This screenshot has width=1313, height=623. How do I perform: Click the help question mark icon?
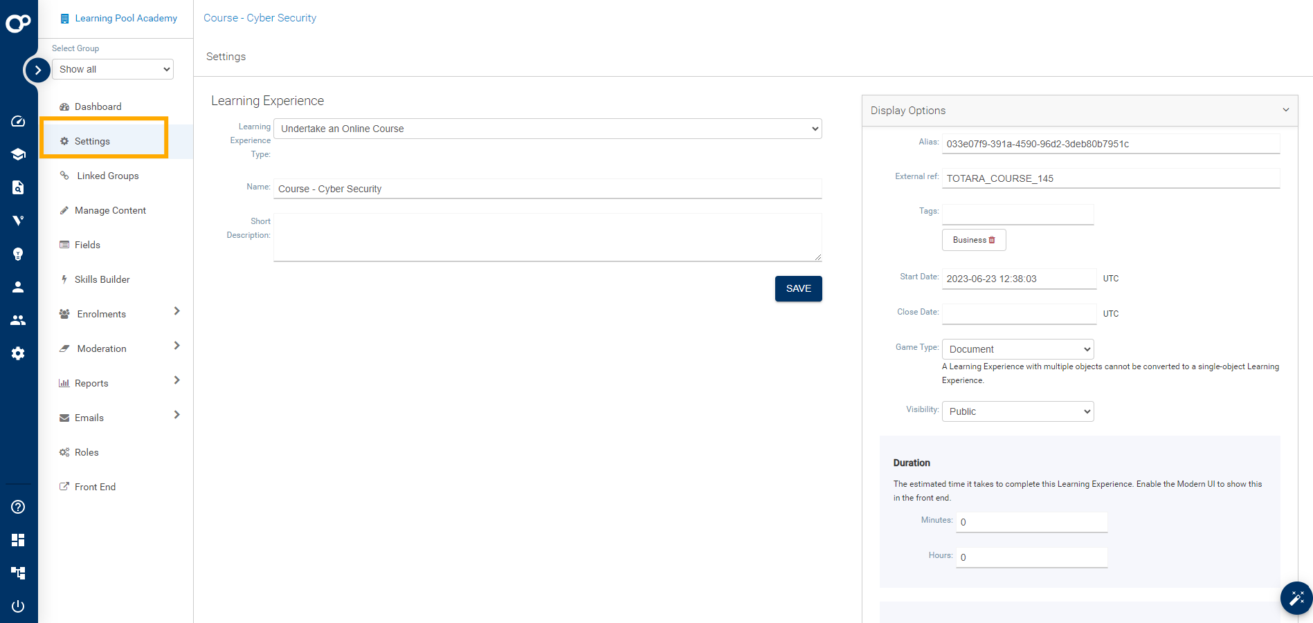(x=18, y=507)
